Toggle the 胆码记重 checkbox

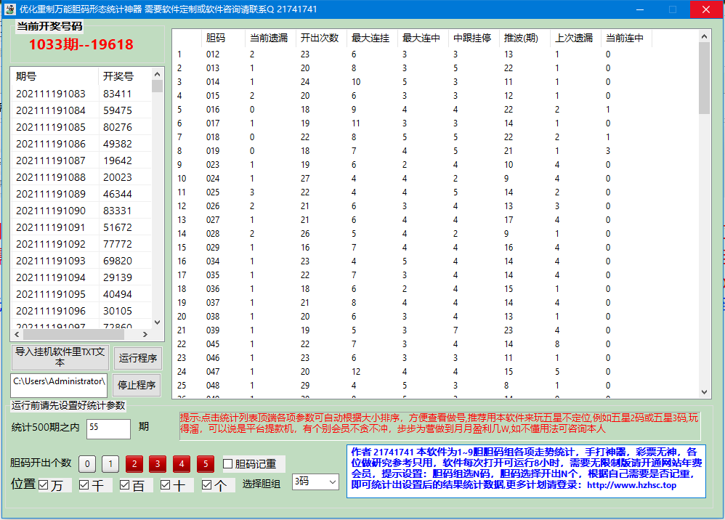[x=228, y=463]
